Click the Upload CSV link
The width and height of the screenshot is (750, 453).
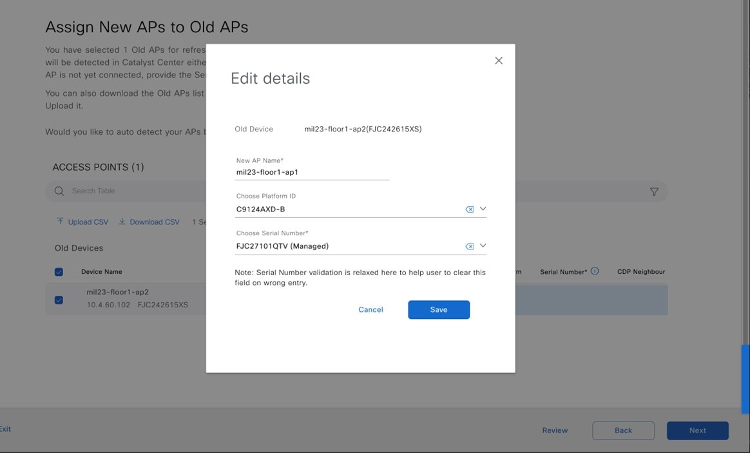[82, 222]
